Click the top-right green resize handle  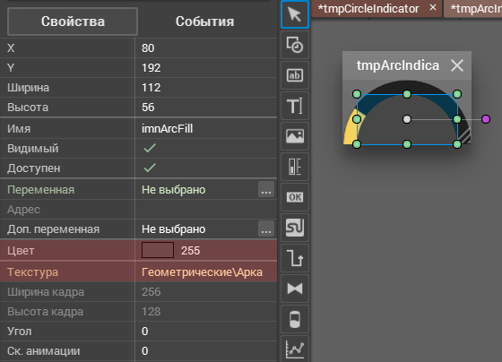click(x=457, y=94)
